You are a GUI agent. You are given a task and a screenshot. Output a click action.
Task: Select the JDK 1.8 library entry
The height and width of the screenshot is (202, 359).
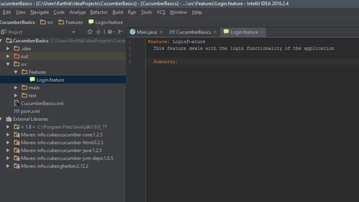64,127
